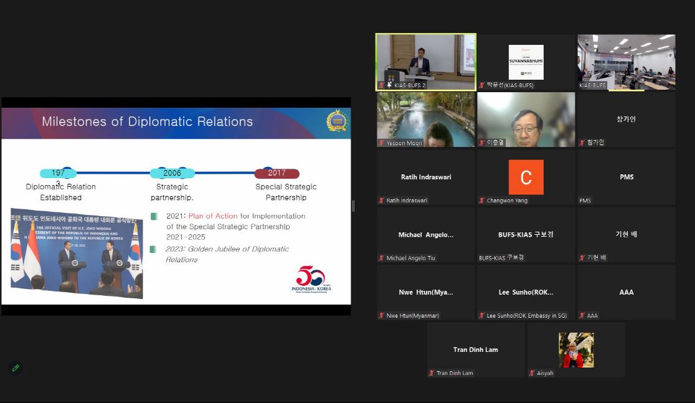This screenshot has width=695, height=403.
Task: Click the muted mic icon on Yesoon Moon
Action: (x=382, y=143)
